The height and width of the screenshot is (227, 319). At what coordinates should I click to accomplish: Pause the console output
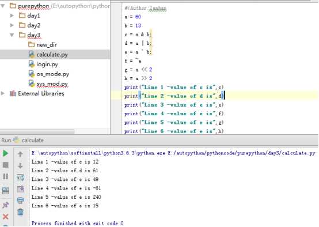tap(6, 176)
